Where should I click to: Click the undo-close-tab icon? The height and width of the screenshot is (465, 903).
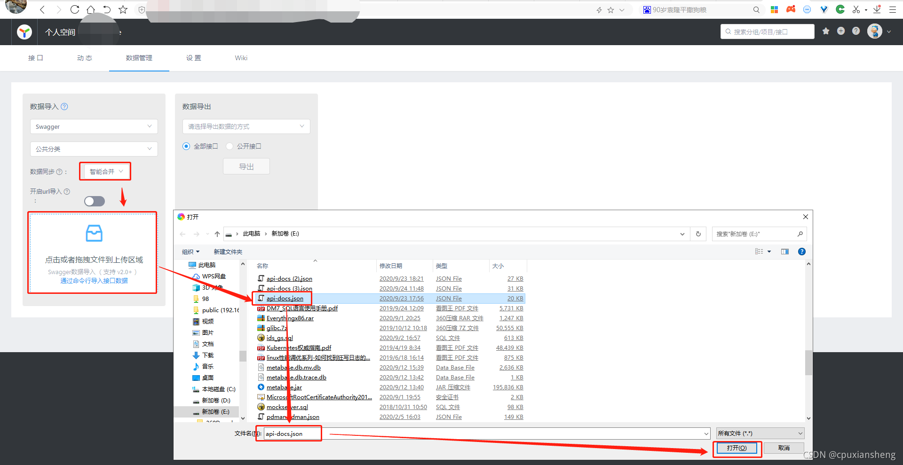(x=107, y=9)
